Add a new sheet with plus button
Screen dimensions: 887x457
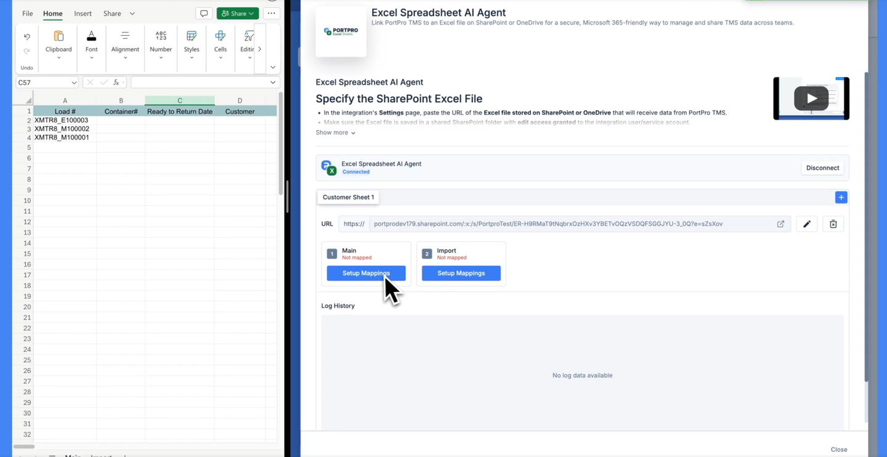pyautogui.click(x=841, y=197)
